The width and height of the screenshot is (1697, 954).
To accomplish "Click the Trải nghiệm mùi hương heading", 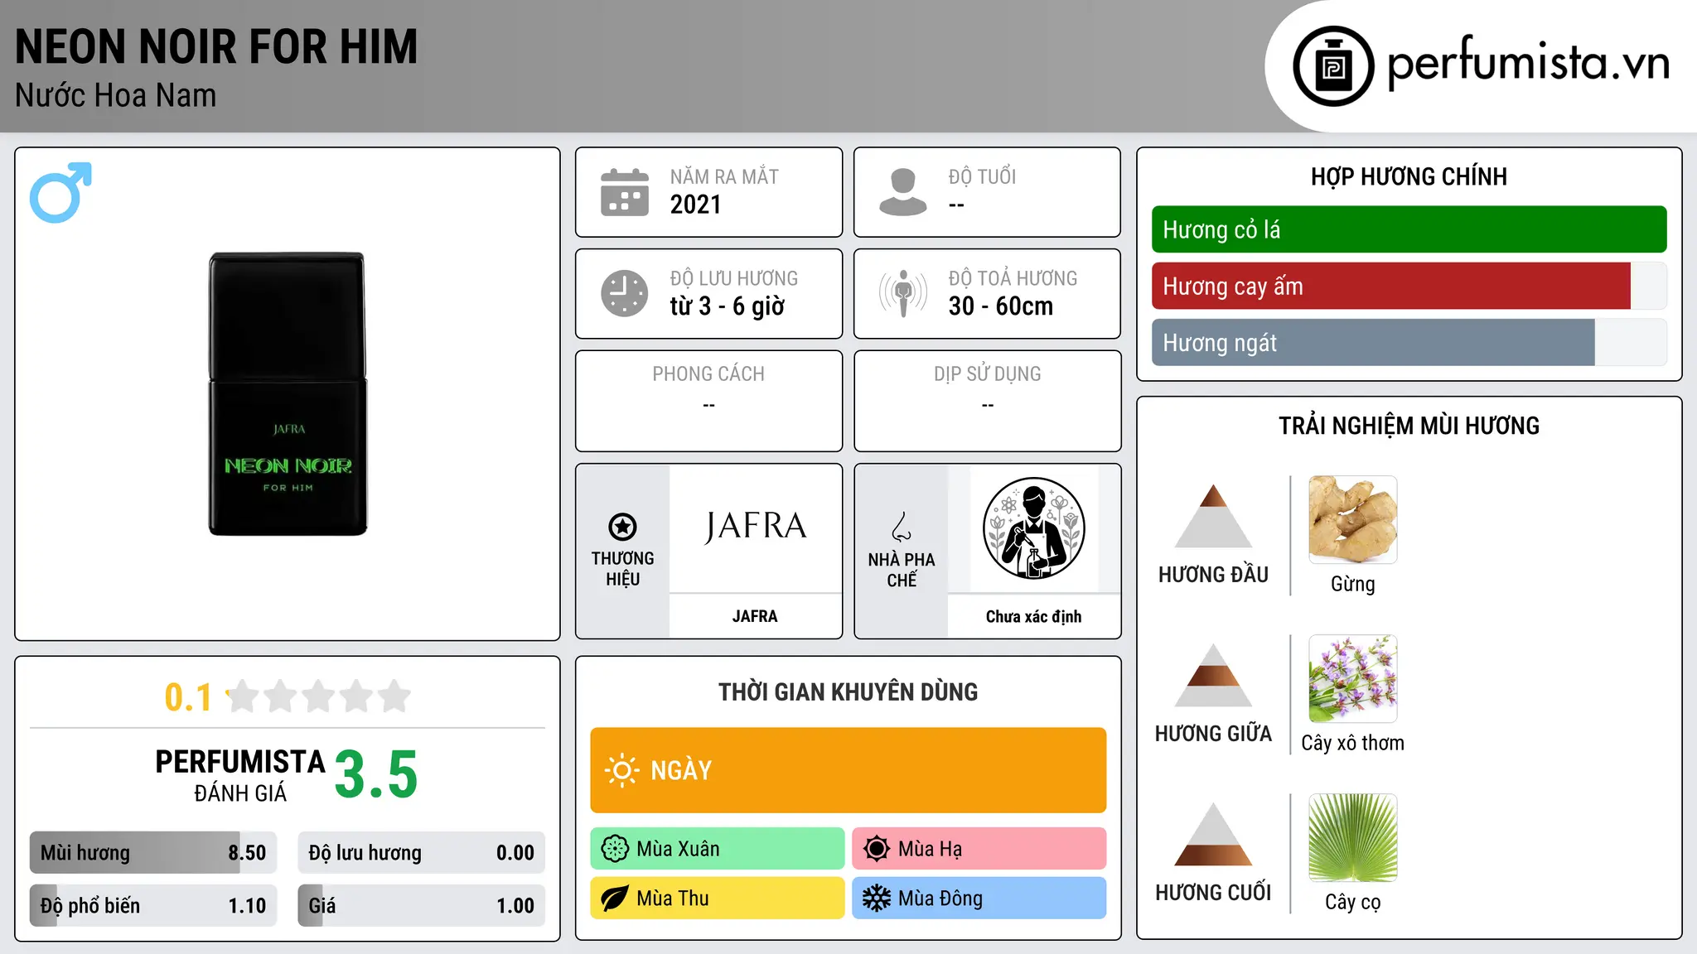I will point(1409,426).
